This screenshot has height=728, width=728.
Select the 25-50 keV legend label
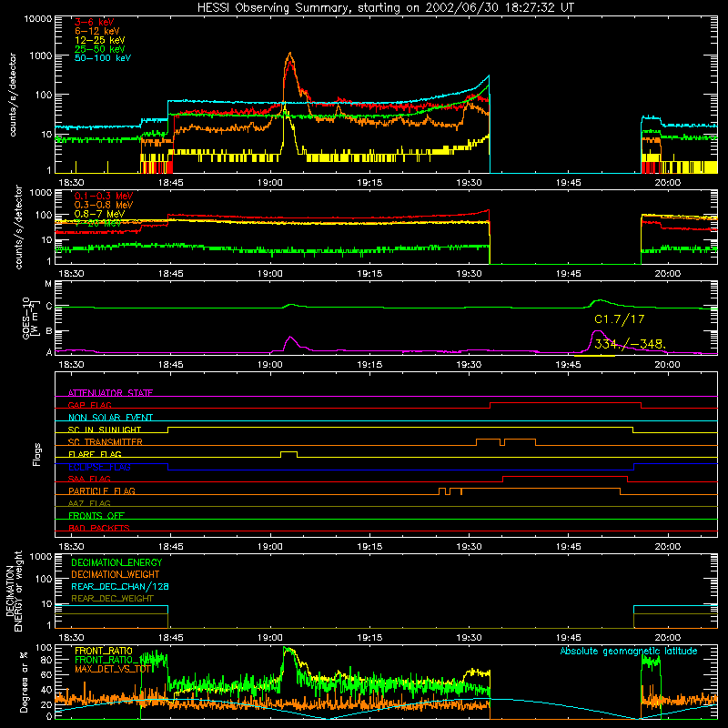coord(100,49)
